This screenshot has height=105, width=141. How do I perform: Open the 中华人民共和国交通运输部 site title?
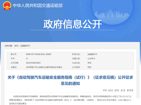[38, 6]
